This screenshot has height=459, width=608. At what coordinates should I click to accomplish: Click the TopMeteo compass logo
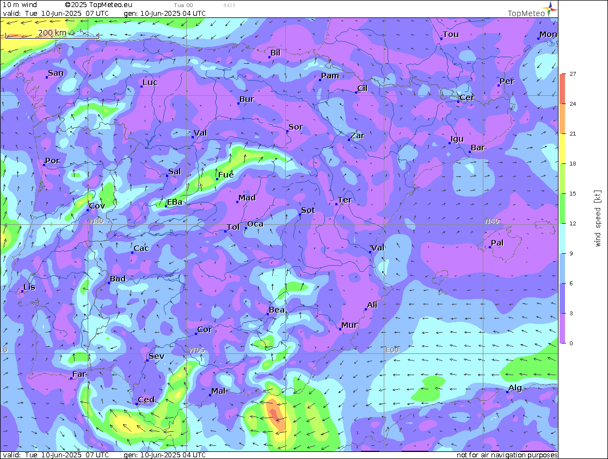click(x=551, y=9)
